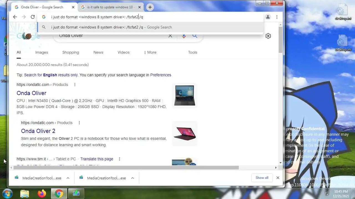355x199 pixels.
Task: Select the All results tab
Action: click(x=19, y=52)
